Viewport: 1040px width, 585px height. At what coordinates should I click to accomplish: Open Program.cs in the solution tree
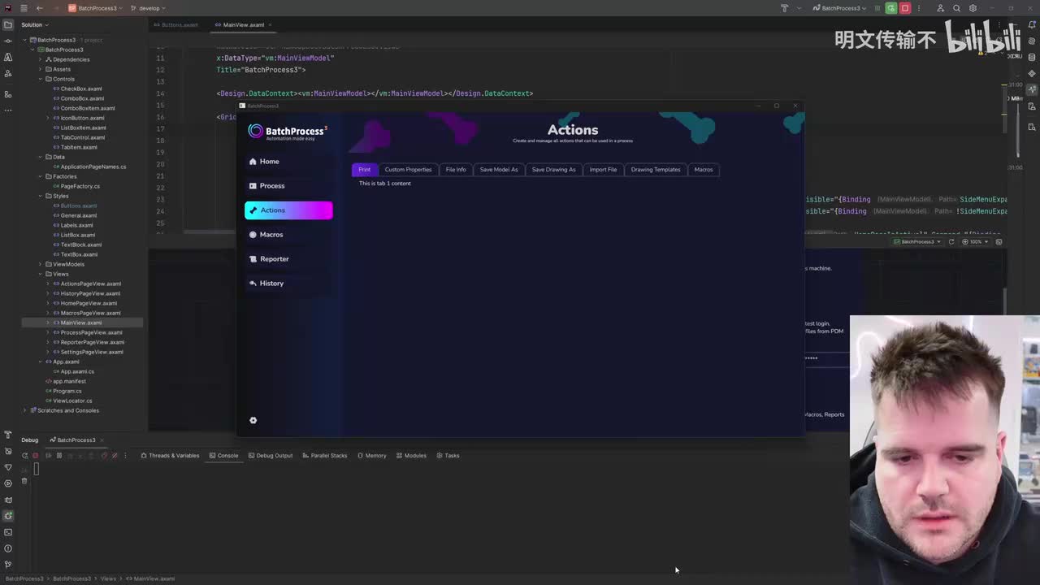tap(67, 391)
